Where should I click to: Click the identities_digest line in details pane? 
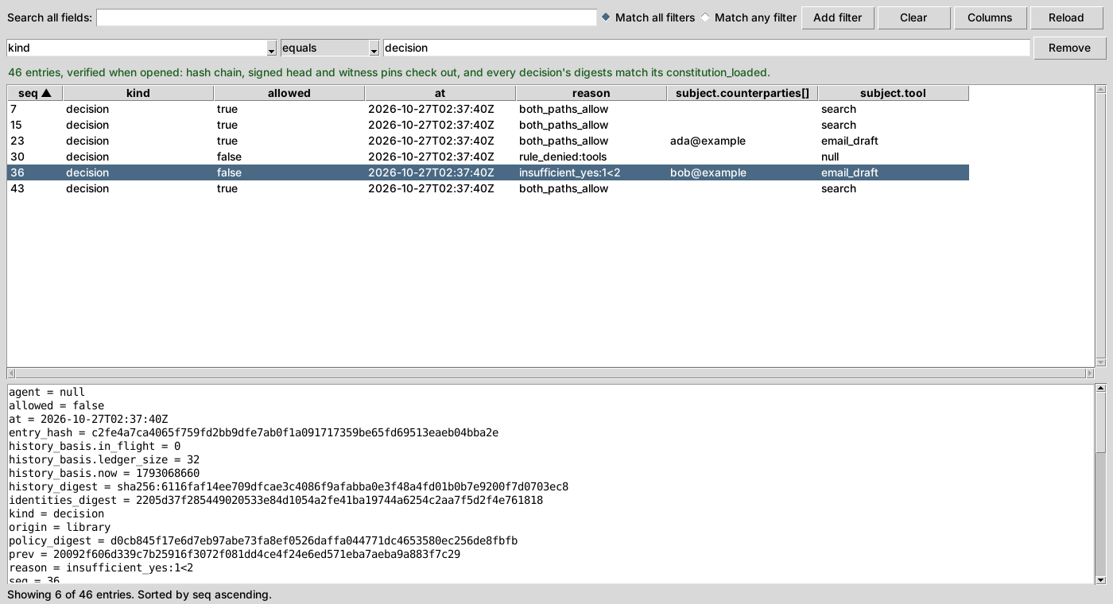click(276, 500)
